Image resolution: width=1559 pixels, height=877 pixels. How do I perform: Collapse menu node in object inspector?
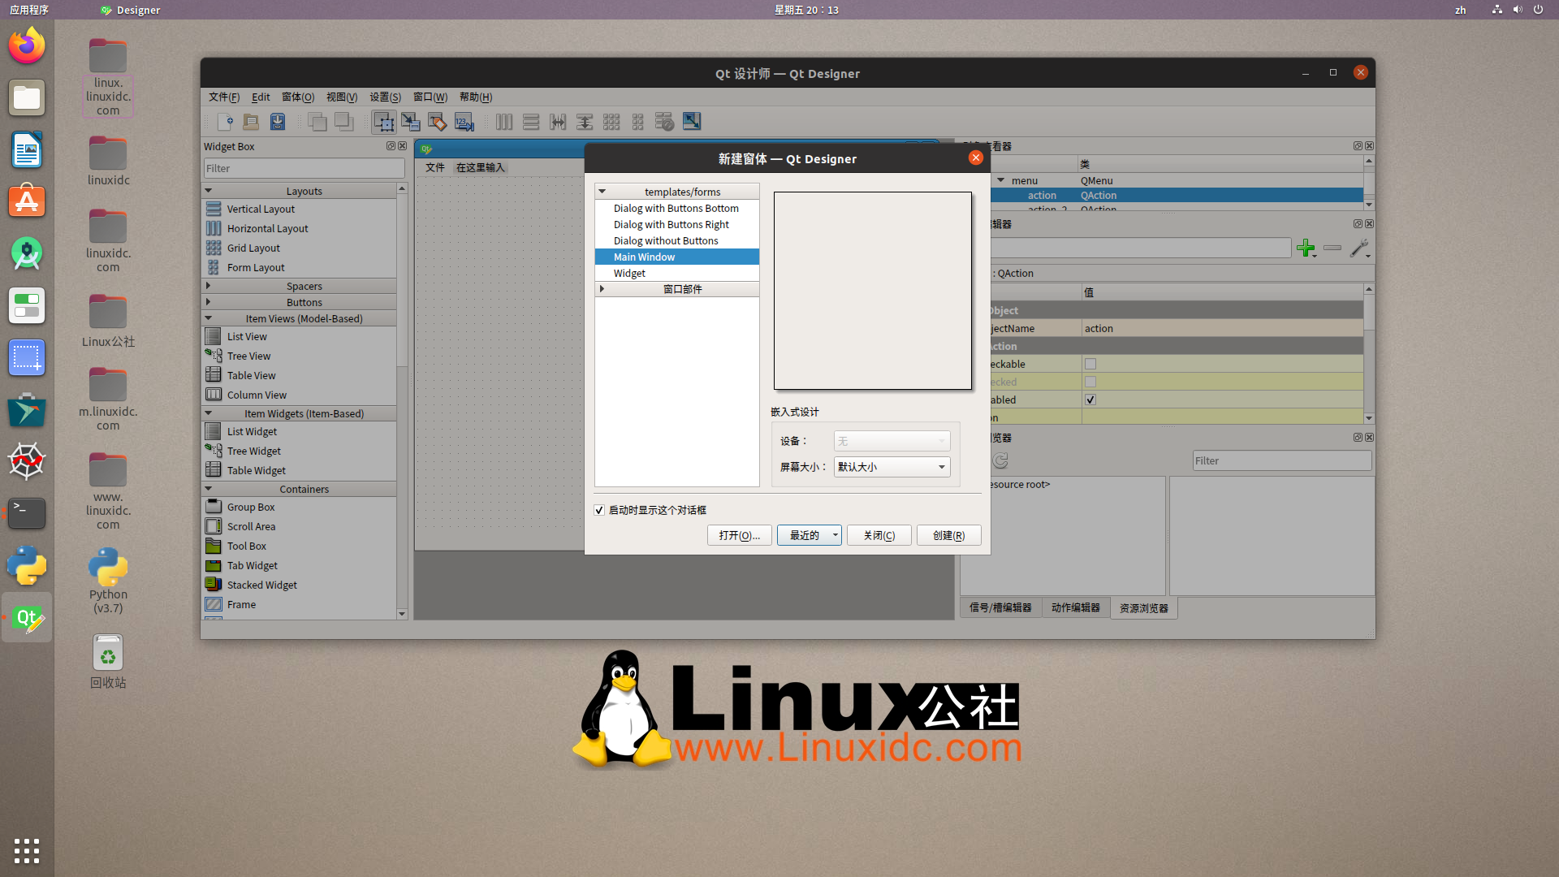coord(1000,180)
